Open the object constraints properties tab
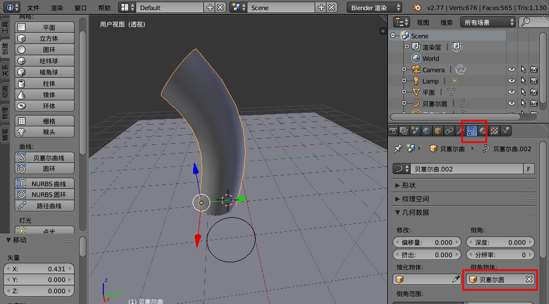This screenshot has width=549, height=304. (x=449, y=131)
